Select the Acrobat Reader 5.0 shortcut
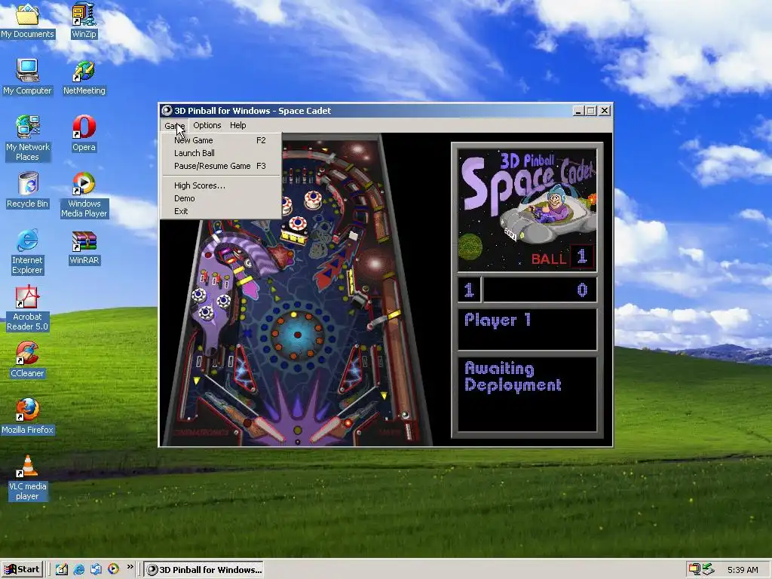The image size is (772, 579). [28, 308]
